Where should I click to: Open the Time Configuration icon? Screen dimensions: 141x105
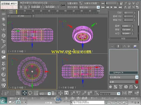pyautogui.click(x=121, y=3)
